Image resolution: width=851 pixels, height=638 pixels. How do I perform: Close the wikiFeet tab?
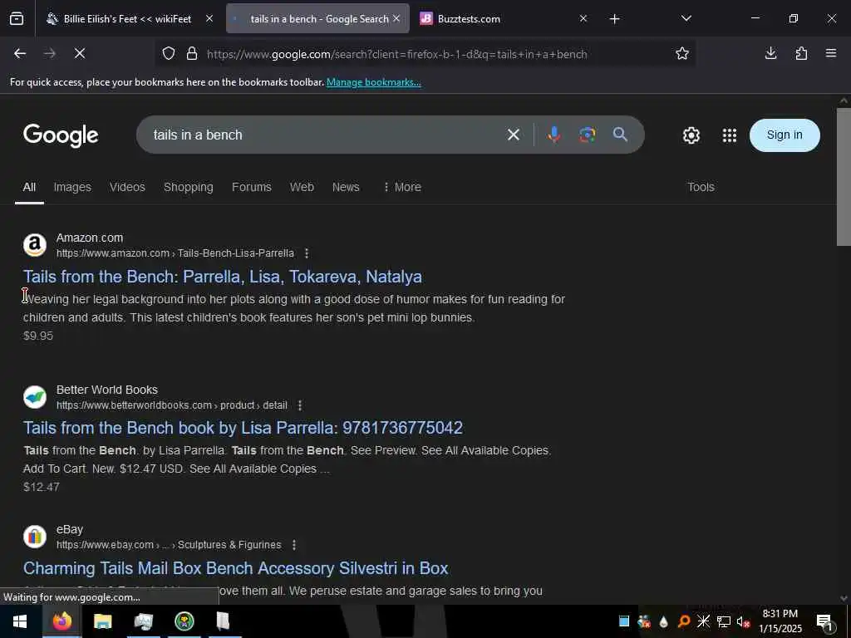209,18
